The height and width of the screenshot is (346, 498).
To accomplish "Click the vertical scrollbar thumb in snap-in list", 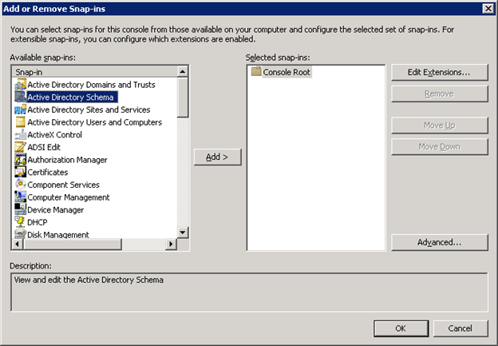I will [x=183, y=97].
